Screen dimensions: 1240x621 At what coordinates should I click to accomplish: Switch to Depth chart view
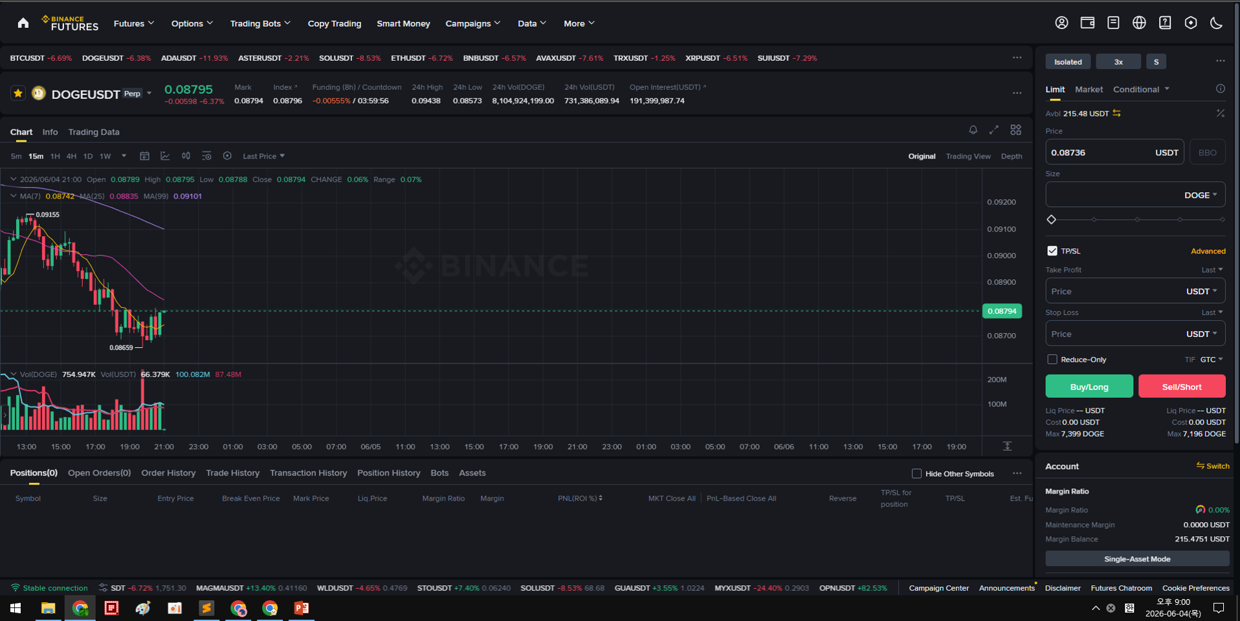tap(1012, 157)
